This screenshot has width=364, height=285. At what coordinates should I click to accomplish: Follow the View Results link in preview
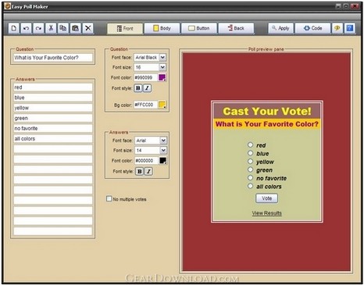pyautogui.click(x=267, y=213)
